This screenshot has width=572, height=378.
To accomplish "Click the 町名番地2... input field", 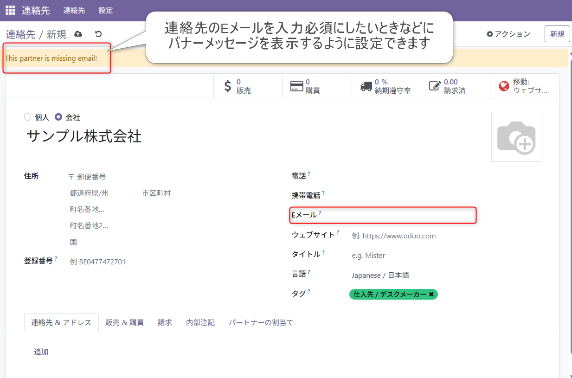I will tap(172, 225).
